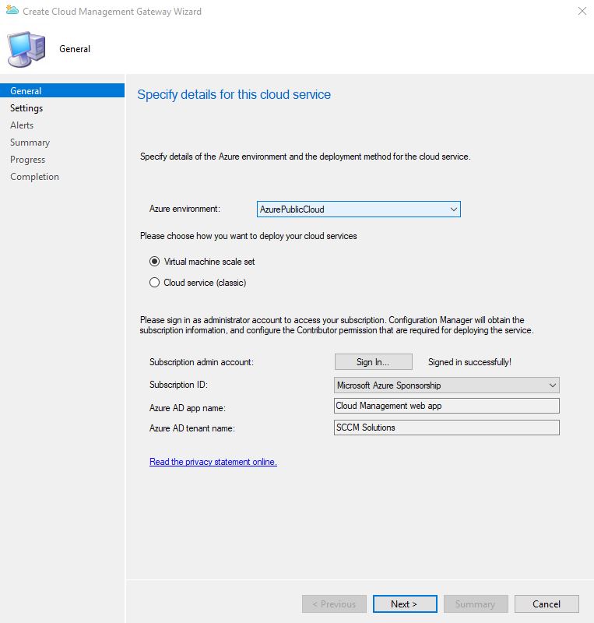
Task: Click the Azure AD app name field
Action: pos(445,406)
